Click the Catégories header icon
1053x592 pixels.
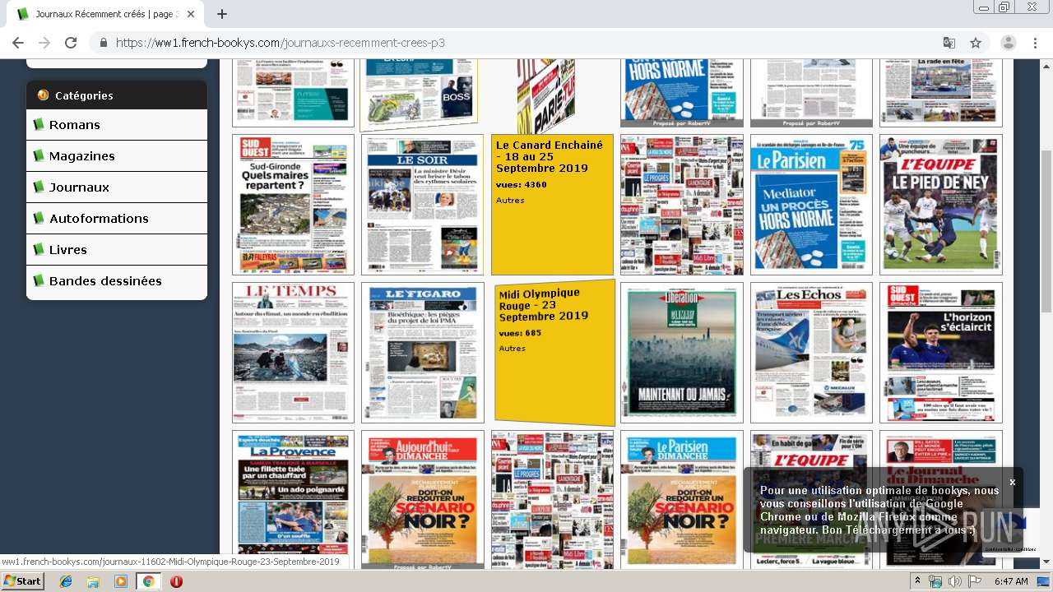click(x=43, y=95)
